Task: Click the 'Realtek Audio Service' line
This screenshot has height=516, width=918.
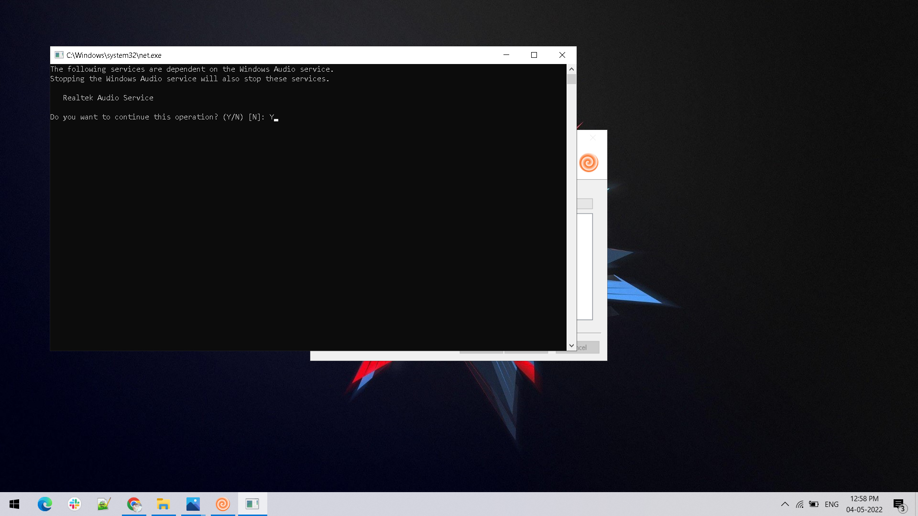Action: click(x=108, y=98)
